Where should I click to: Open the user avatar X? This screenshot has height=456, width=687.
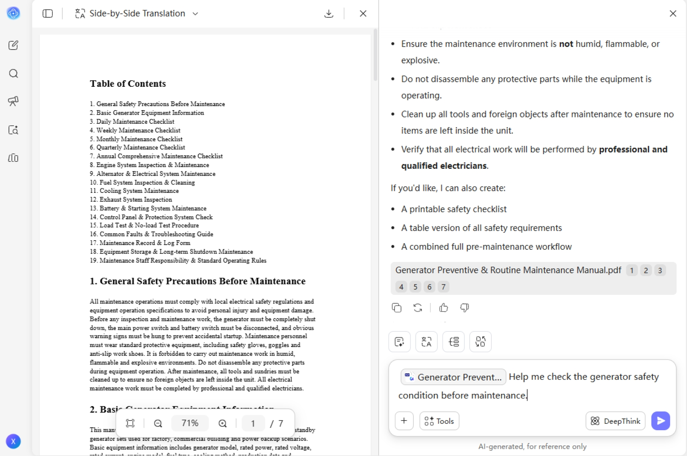point(13,441)
